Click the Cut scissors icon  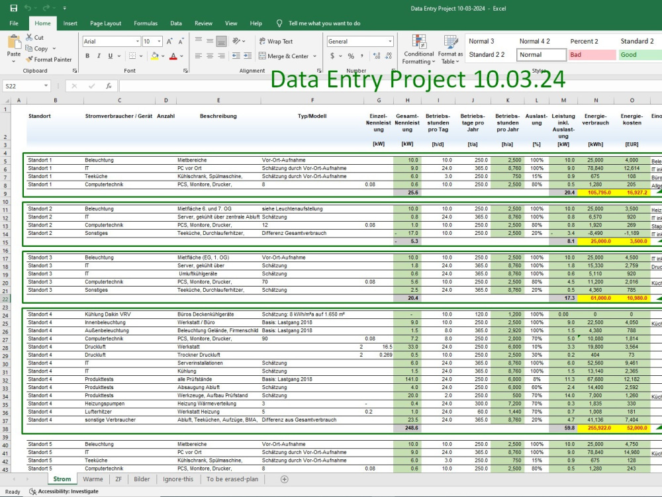point(29,37)
